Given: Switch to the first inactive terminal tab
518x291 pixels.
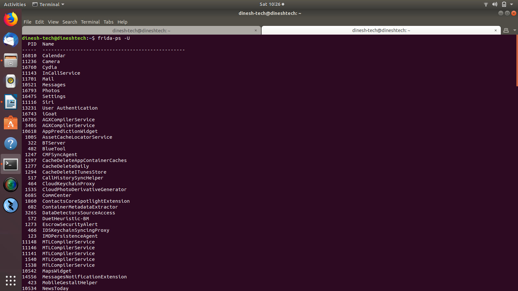Looking at the screenshot, I should click(141, 30).
